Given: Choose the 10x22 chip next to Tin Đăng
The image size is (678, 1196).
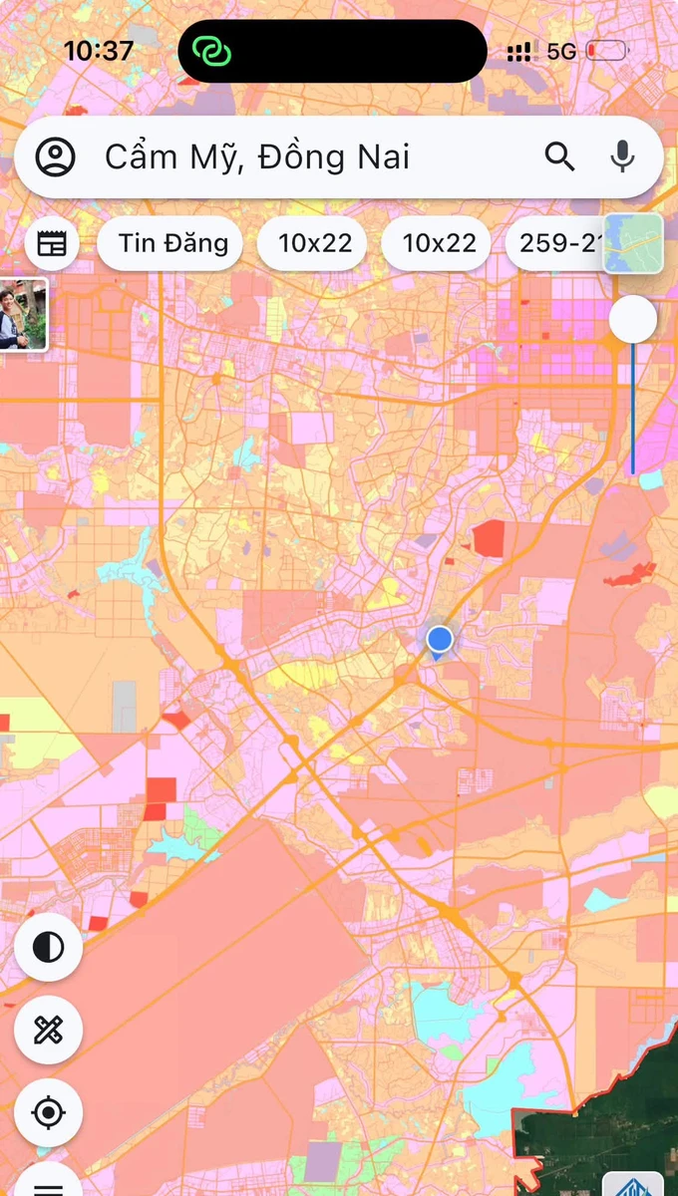Looking at the screenshot, I should pos(315,243).
